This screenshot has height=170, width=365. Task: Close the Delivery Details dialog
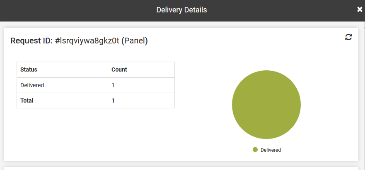[360, 10]
